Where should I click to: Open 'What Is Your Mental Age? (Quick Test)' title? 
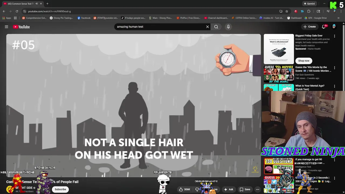pyautogui.click(x=310, y=87)
